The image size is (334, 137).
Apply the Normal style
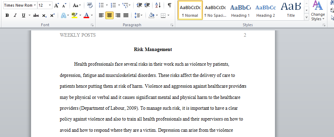pos(190,10)
